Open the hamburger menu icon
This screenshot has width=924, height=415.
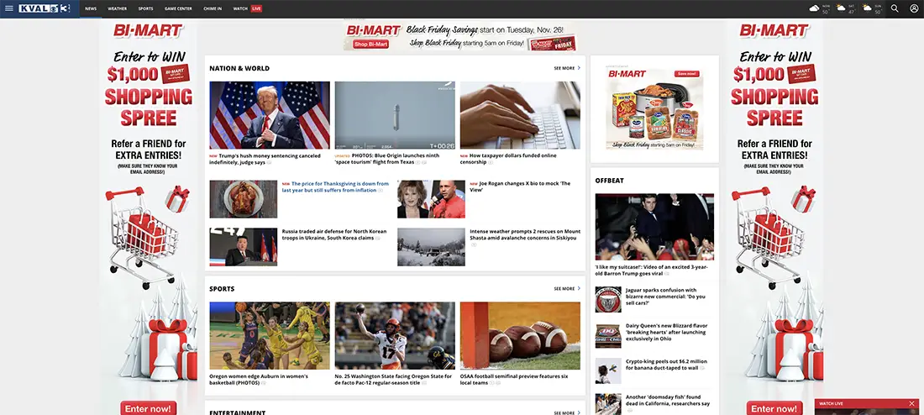9,9
